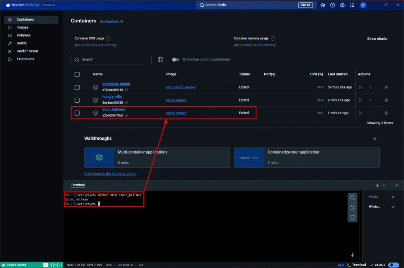The image size is (404, 268).
Task: Check the optimistic_kalam row checkbox
Action: coord(77,87)
